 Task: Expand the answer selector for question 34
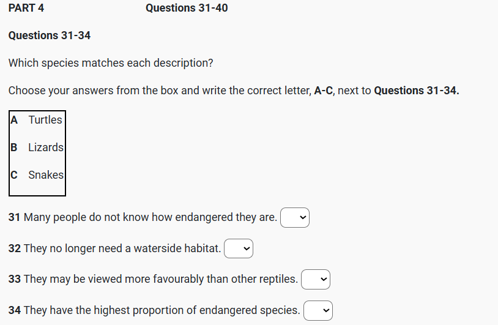[x=318, y=310]
